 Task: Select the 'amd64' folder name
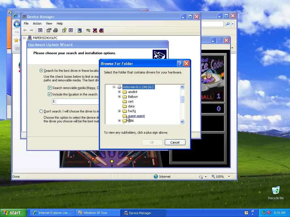tap(133, 92)
